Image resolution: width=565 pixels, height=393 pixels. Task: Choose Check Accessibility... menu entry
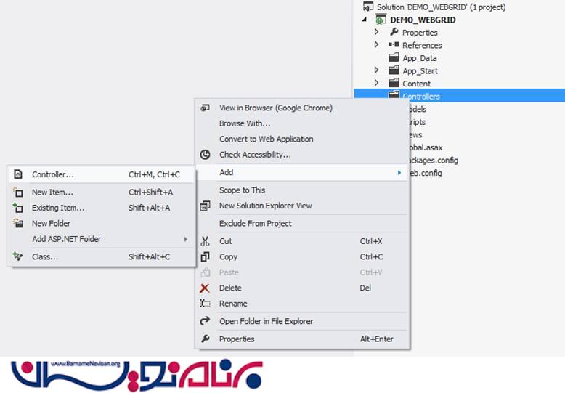coord(301,155)
